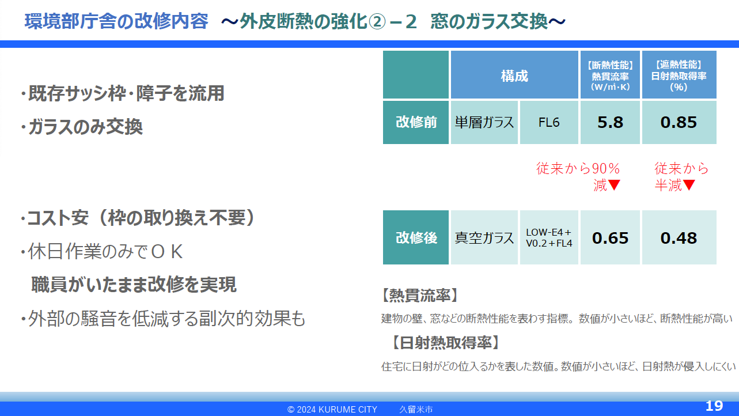This screenshot has width=739, height=416.
Task: Click the LOW-E4＋V0.2＋FL4 cell
Action: (549, 237)
